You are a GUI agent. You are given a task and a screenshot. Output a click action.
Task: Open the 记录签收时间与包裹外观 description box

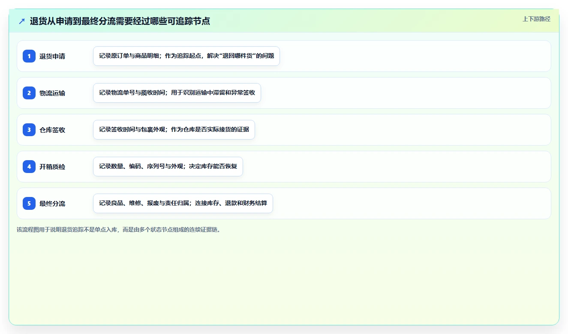[x=174, y=130]
